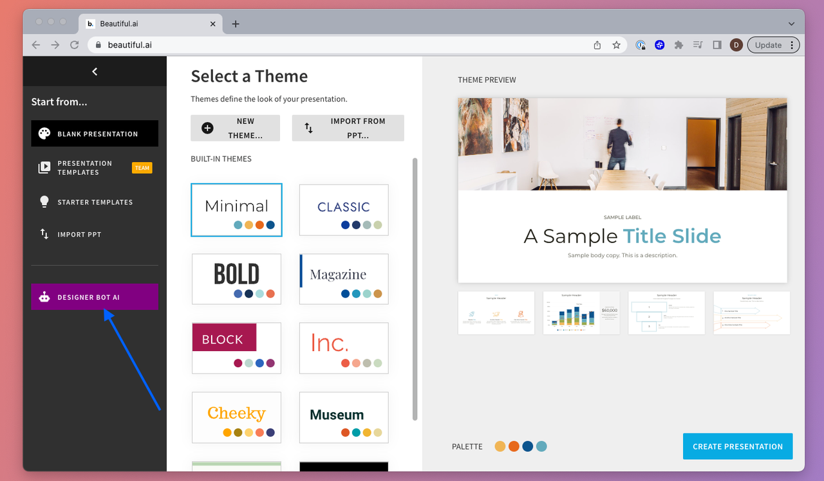This screenshot has width=824, height=481.
Task: Launch Designer Bot AI from the sidebar
Action: pyautogui.click(x=94, y=296)
